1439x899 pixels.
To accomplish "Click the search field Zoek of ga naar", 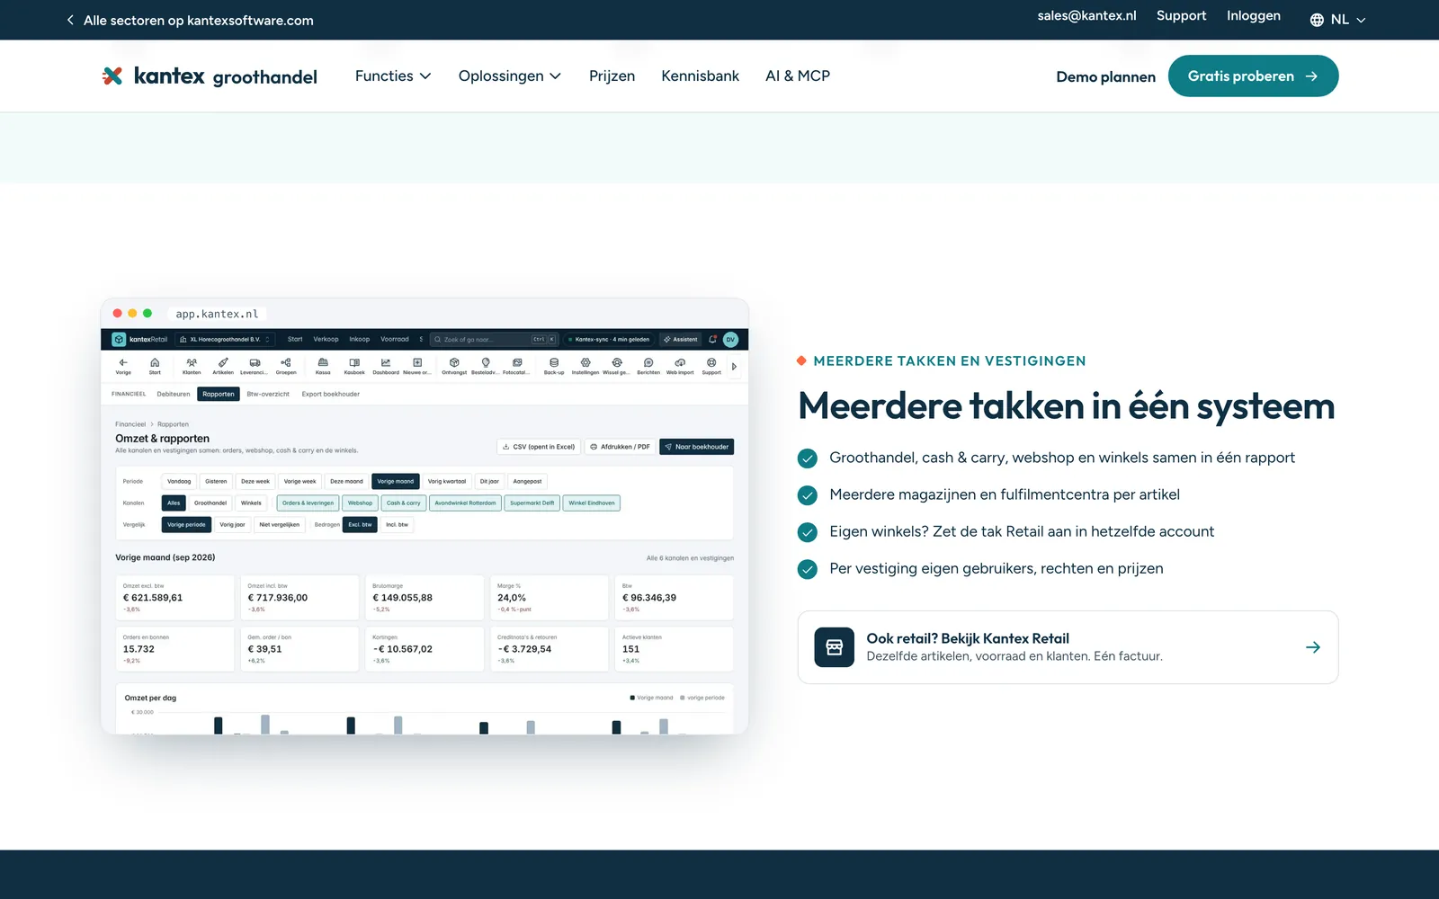I will [495, 339].
